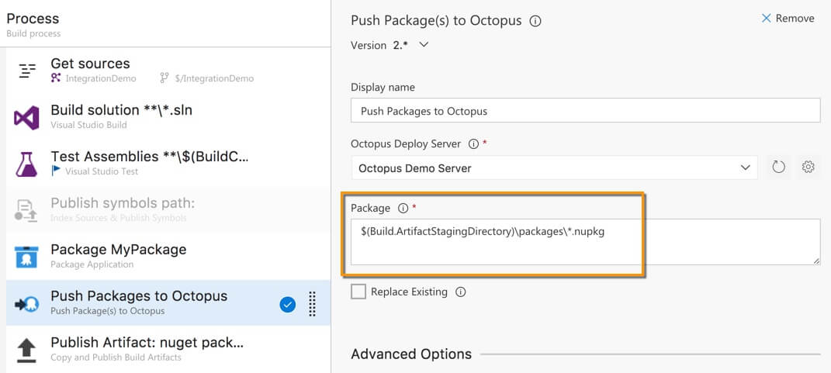Expand the Advanced Options section
The image size is (831, 373).
(411, 354)
